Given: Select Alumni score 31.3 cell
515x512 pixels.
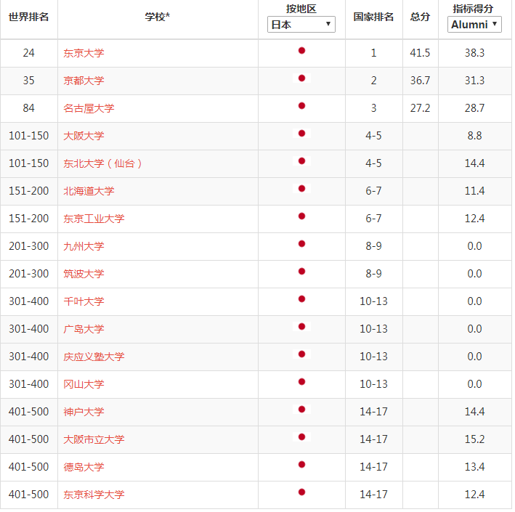Looking at the screenshot, I should click(474, 81).
